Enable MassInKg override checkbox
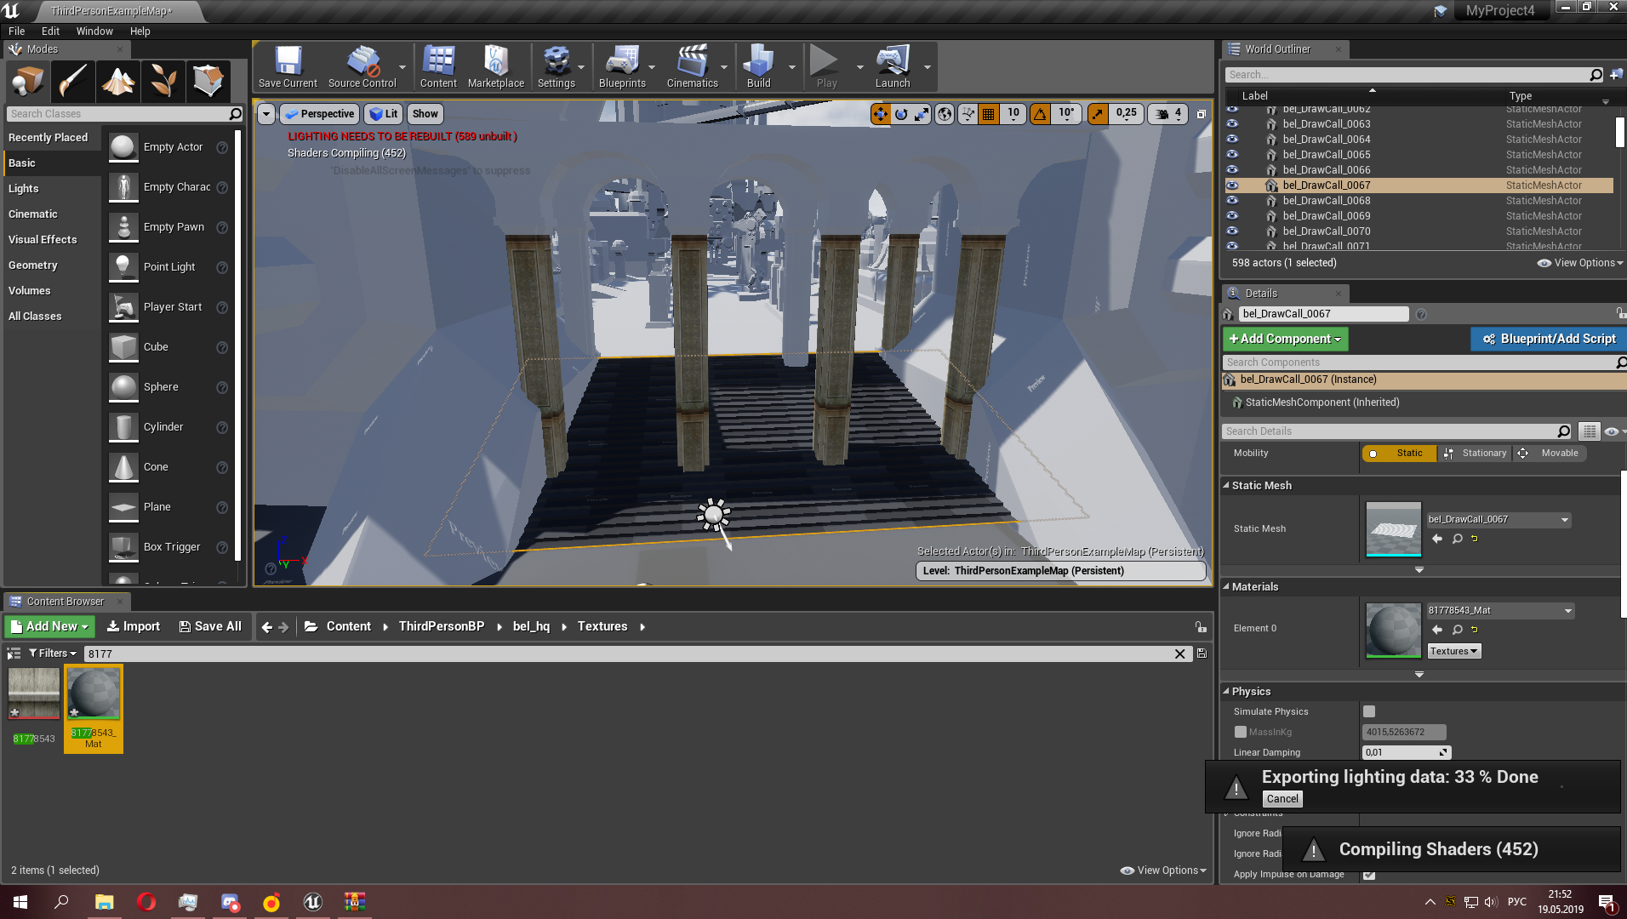 1241,732
